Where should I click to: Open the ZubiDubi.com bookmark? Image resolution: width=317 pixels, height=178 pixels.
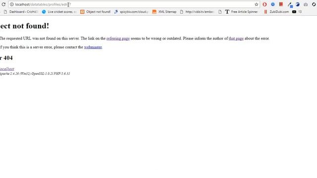[x=276, y=12]
